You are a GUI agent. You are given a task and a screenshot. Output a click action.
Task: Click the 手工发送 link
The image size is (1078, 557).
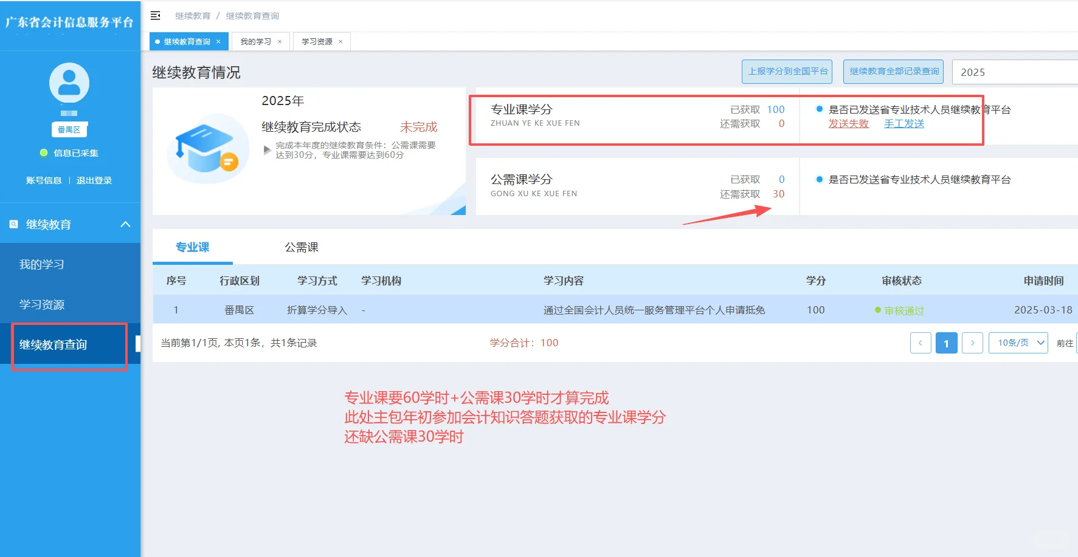(904, 123)
